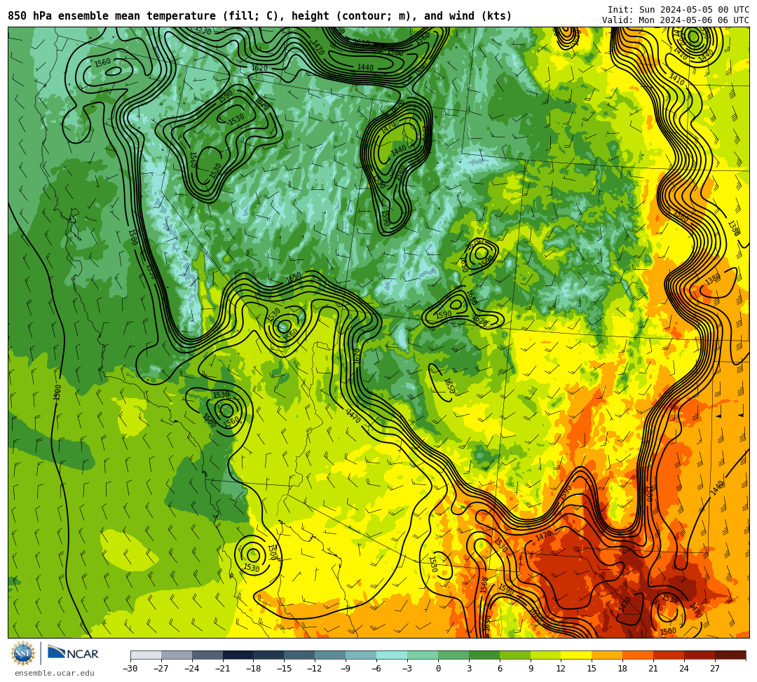This screenshot has height=682, width=757.
Task: Click the 3 colorbar tick label
Action: (x=469, y=669)
